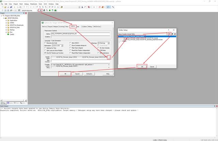The width and height of the screenshot is (218, 141).
Task: Switch to the Linker tab
Action: pos(84,27)
